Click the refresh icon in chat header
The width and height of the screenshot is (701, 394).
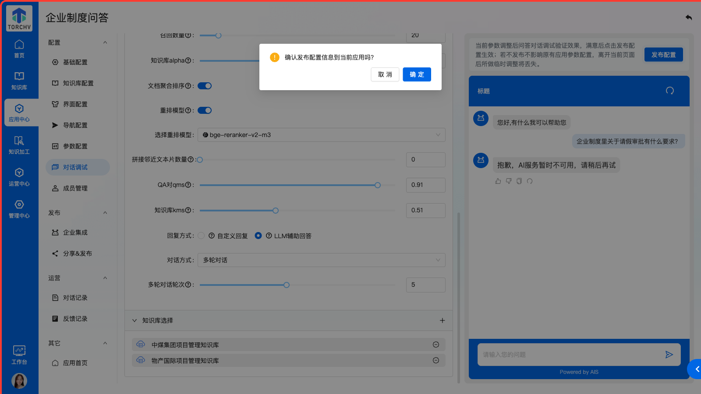[x=669, y=91]
